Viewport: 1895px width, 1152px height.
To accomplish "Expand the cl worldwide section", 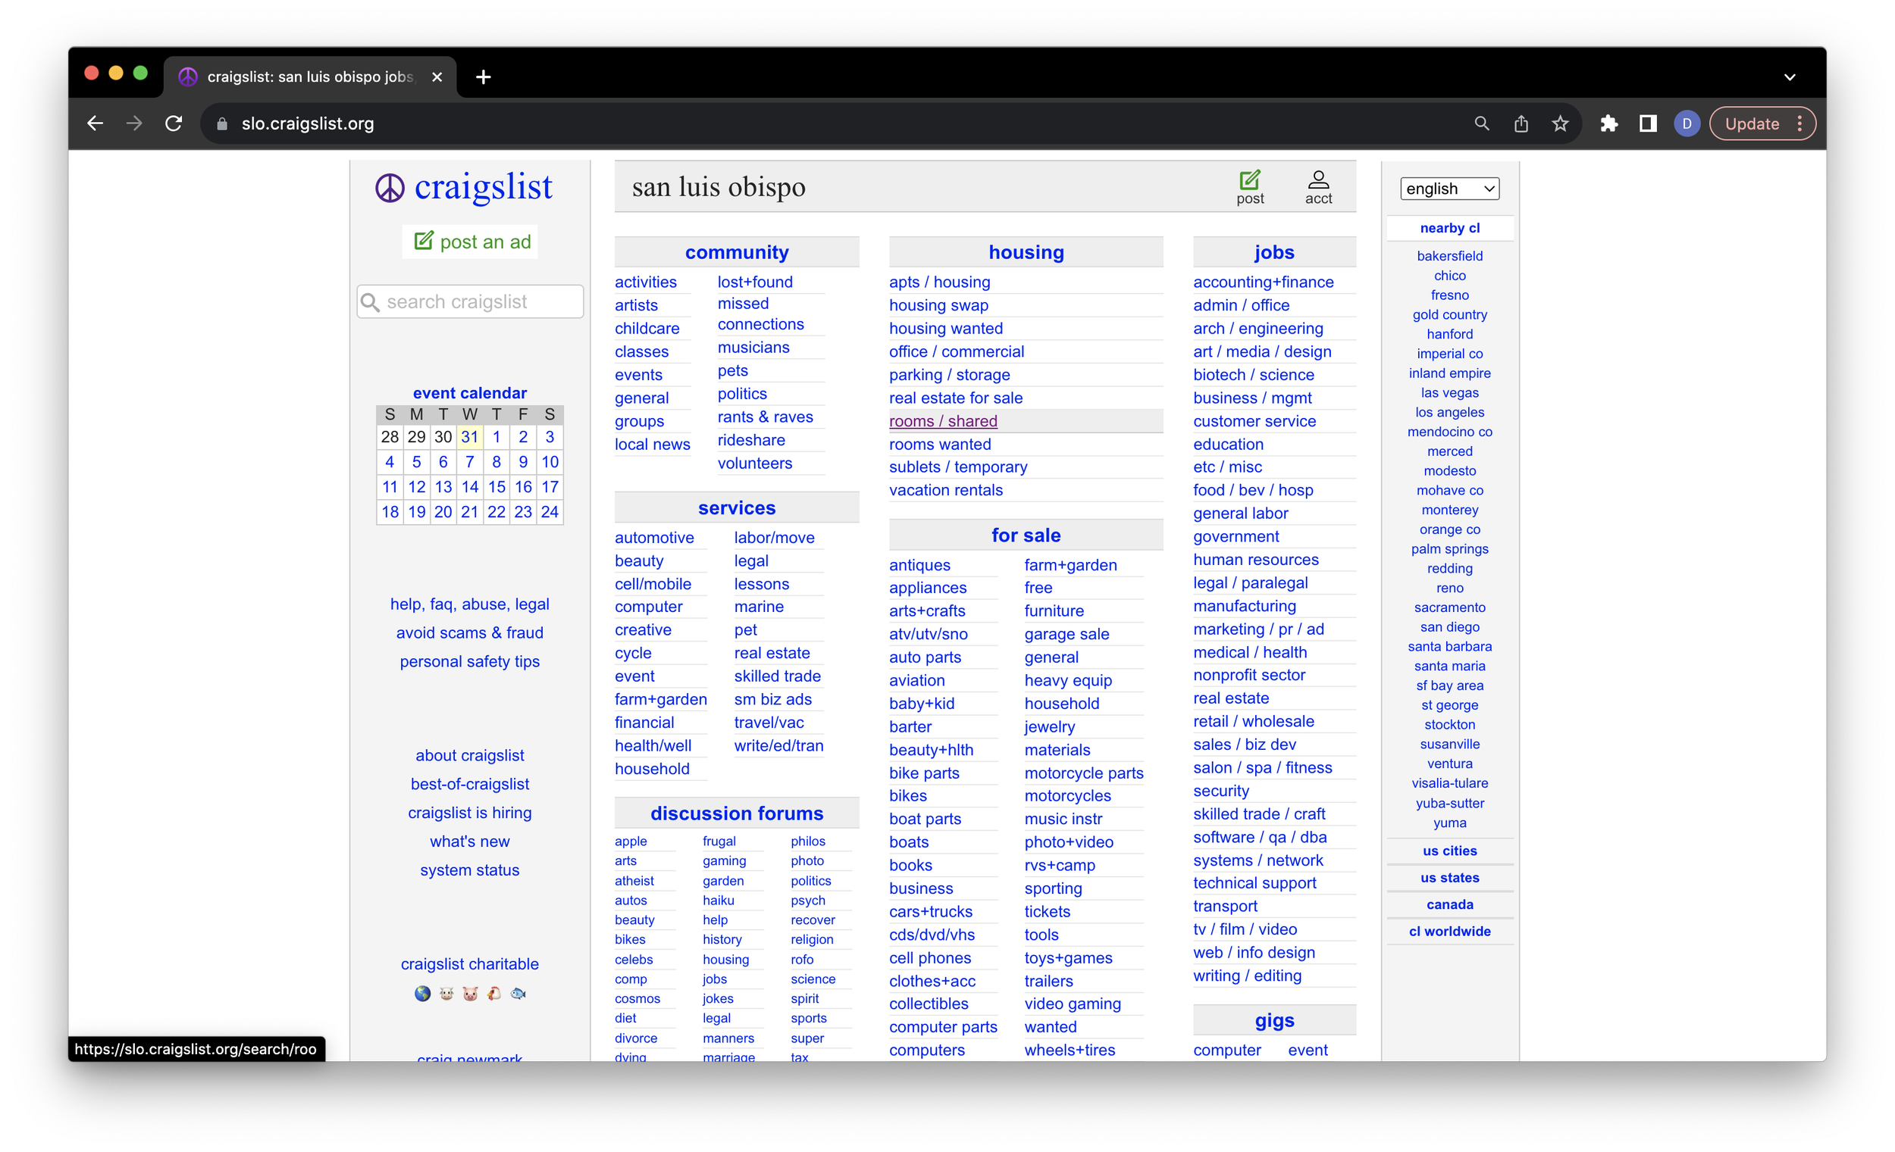I will click(1449, 932).
